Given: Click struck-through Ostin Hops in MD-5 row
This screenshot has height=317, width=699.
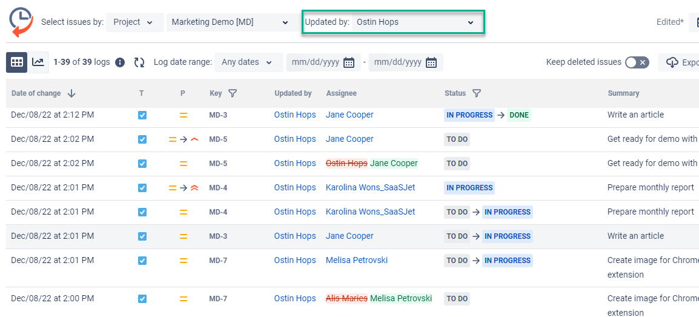Looking at the screenshot, I should click(347, 164).
